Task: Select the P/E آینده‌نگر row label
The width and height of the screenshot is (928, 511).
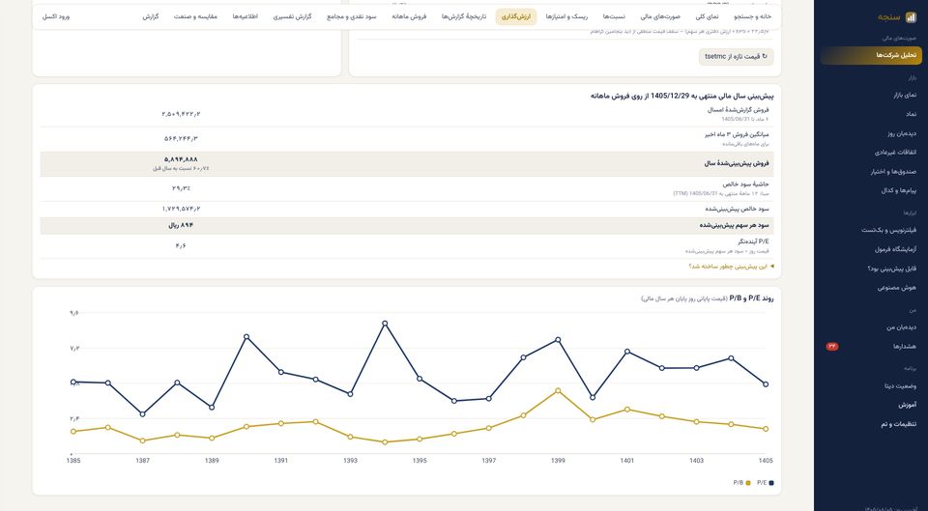Action: point(753,241)
